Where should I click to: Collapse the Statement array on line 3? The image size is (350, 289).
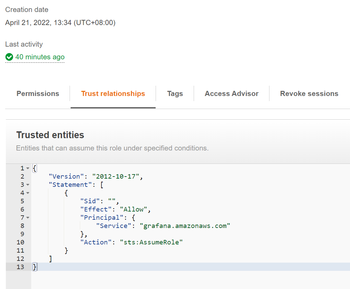coord(28,185)
